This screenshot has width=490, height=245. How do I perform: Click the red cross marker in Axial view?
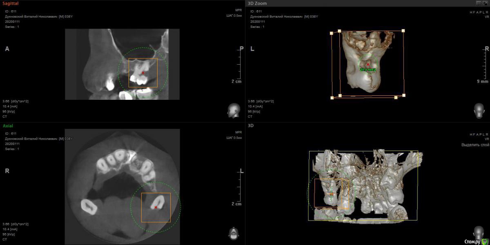pyautogui.click(x=156, y=207)
